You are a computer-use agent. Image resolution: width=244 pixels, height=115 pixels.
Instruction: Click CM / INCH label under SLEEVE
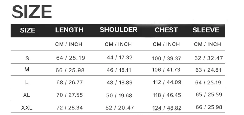pyautogui.click(x=207, y=44)
